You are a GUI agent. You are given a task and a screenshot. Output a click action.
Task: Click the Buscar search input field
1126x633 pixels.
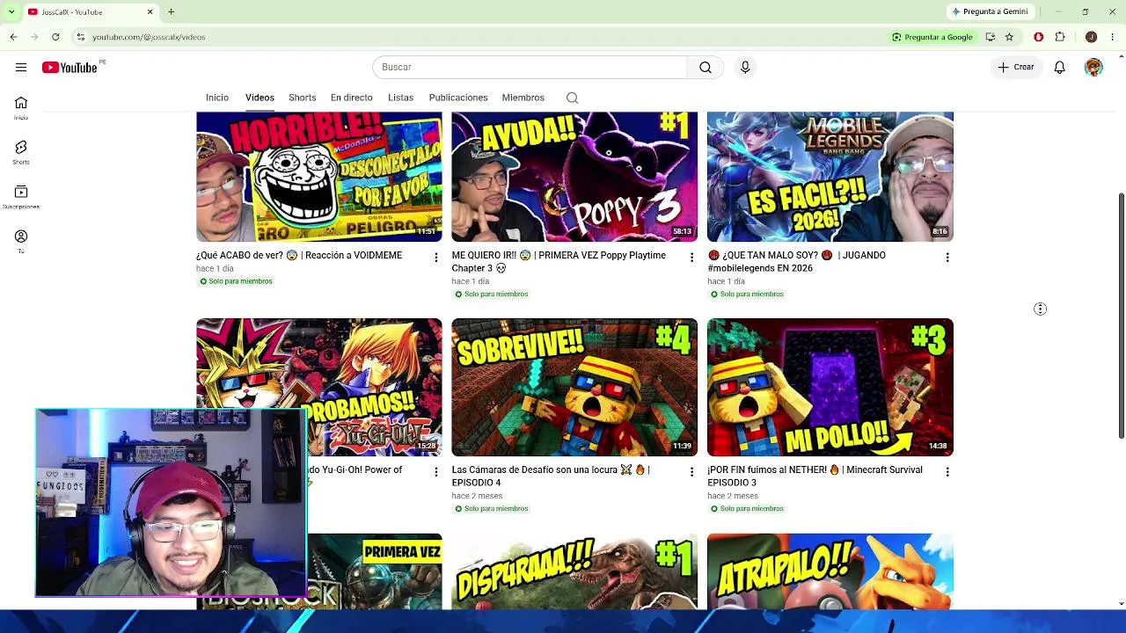(x=530, y=68)
